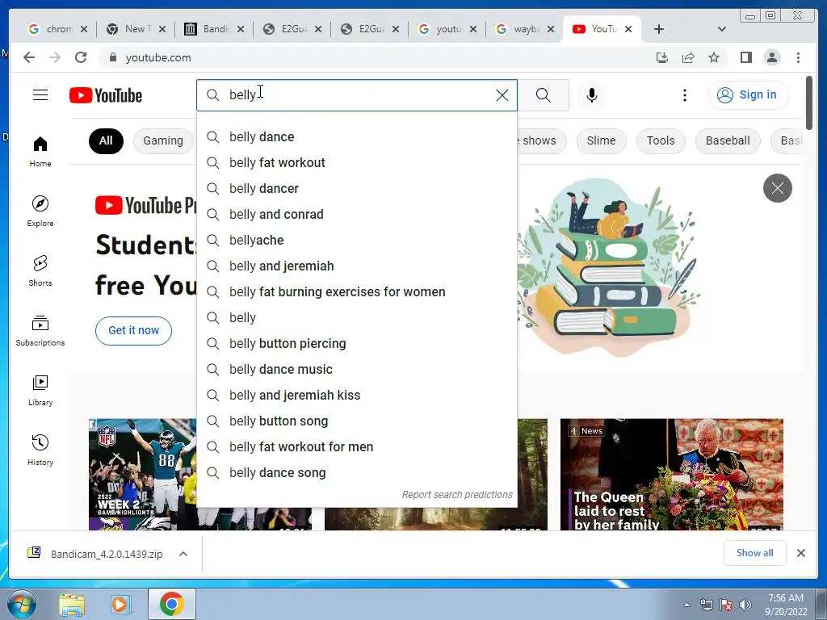This screenshot has height=620, width=827.
Task: Reload the page
Action: (x=81, y=57)
